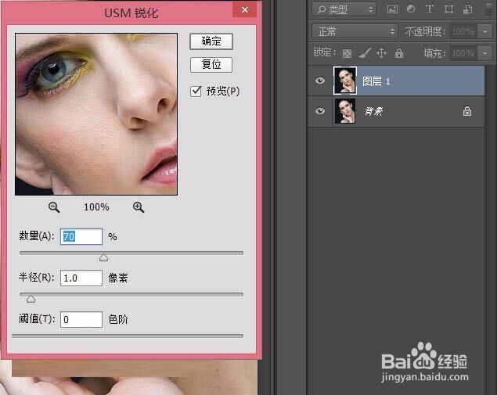Image resolution: width=497 pixels, height=395 pixels.
Task: Lock image pixels brush icon
Action: click(x=364, y=53)
